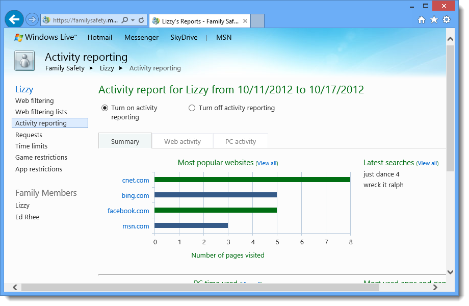
Task: Open Requests in the sidebar
Action: coord(29,135)
